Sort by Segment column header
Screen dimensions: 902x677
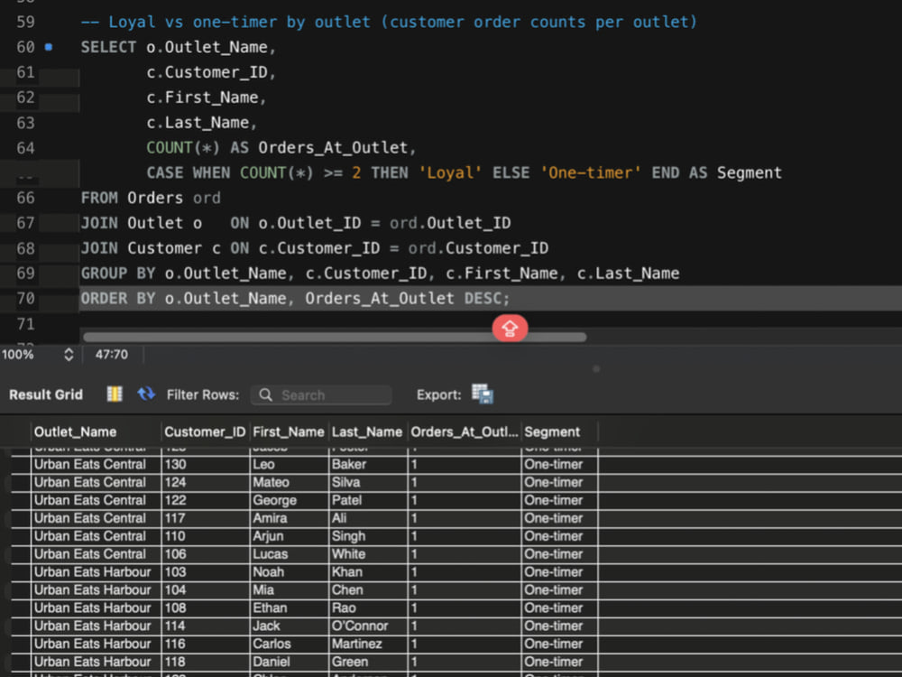[559, 431]
